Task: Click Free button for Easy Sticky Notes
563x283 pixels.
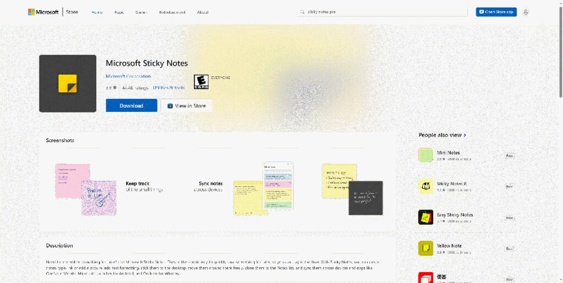Action: point(509,218)
